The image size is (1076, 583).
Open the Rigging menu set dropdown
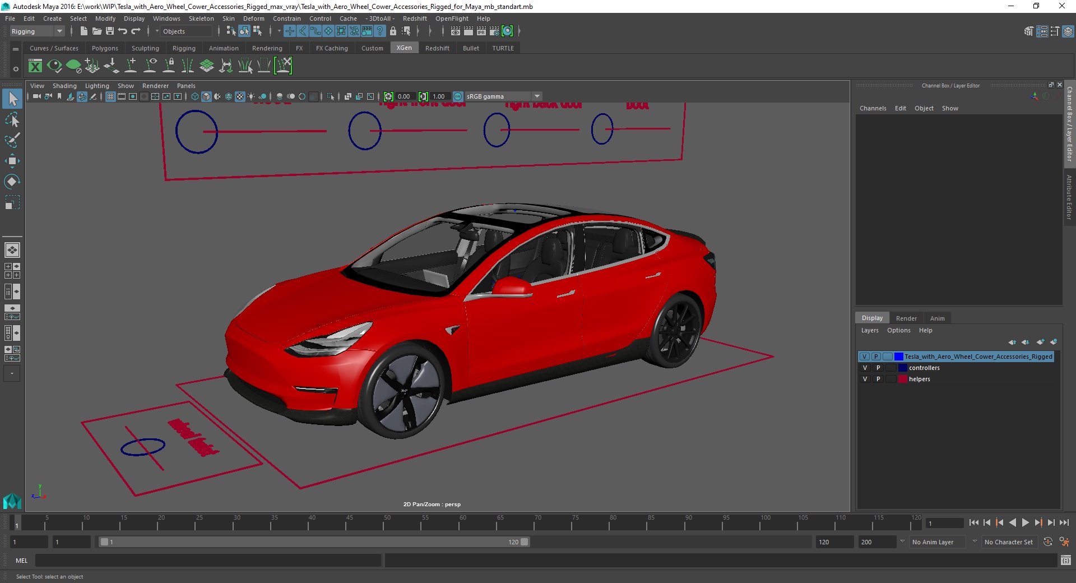[37, 31]
